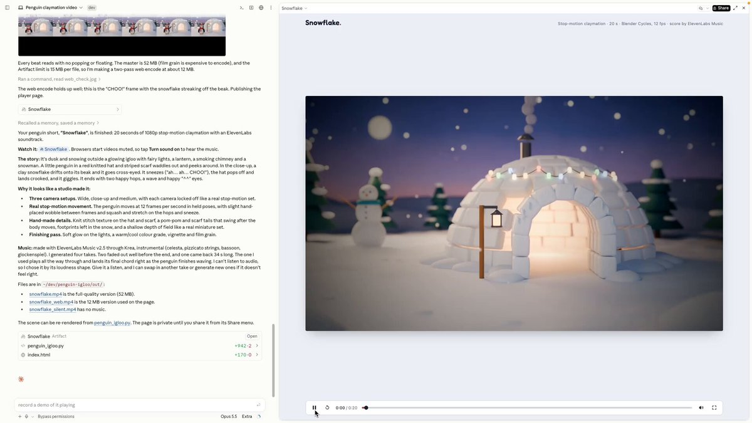This screenshot has width=752, height=423.
Task: Click the plus attach icon below input
Action: (x=19, y=416)
